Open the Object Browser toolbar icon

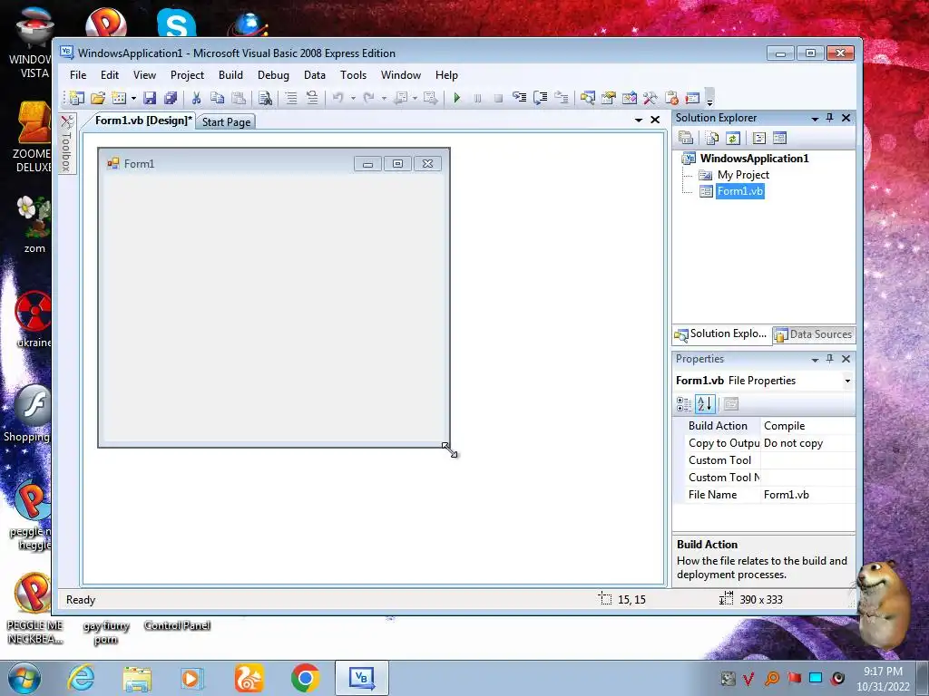point(630,98)
